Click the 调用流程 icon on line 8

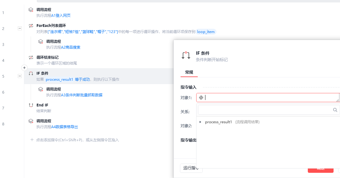(x=31, y=121)
